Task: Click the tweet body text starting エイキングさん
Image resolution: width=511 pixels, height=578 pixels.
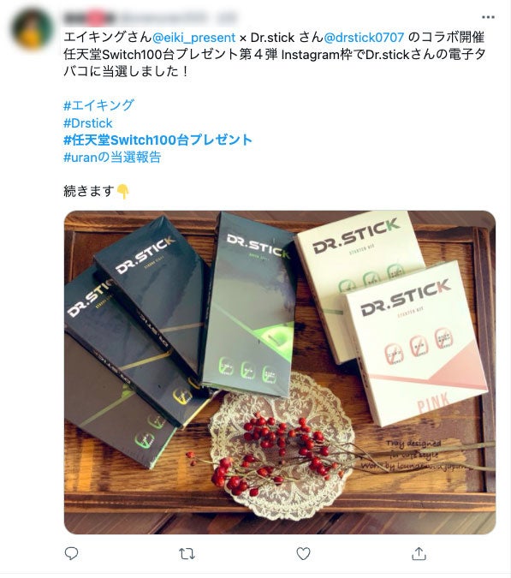Action: (x=274, y=54)
